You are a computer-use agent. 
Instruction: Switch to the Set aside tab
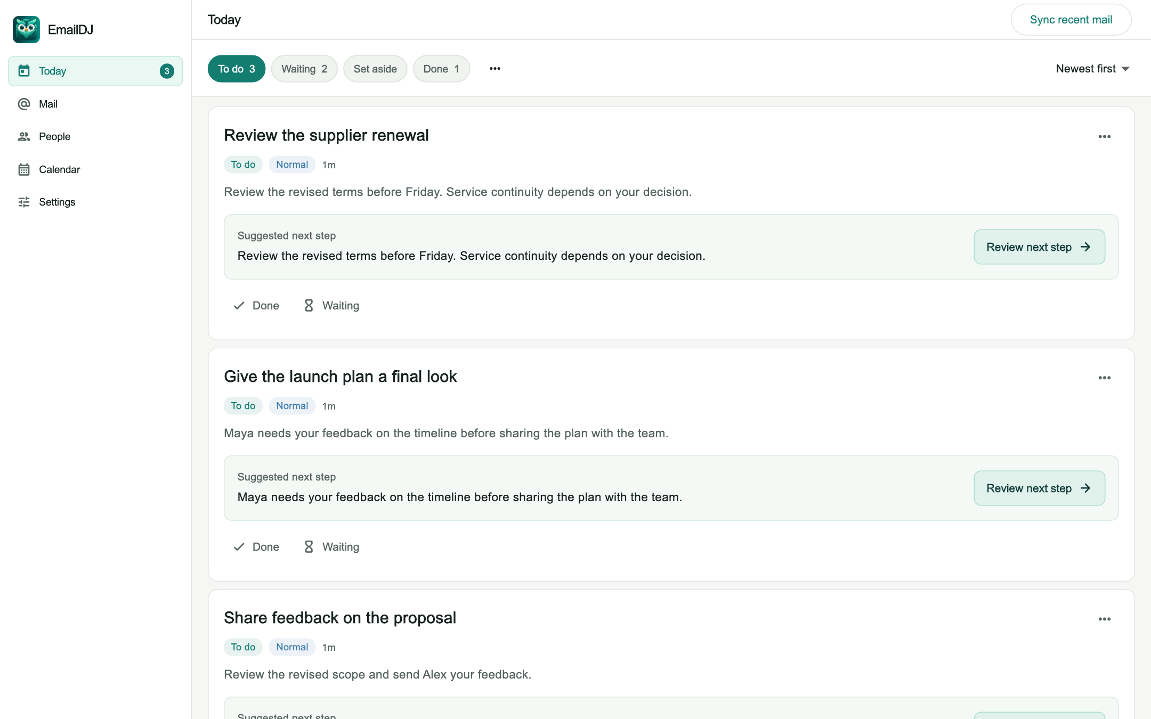coord(375,69)
